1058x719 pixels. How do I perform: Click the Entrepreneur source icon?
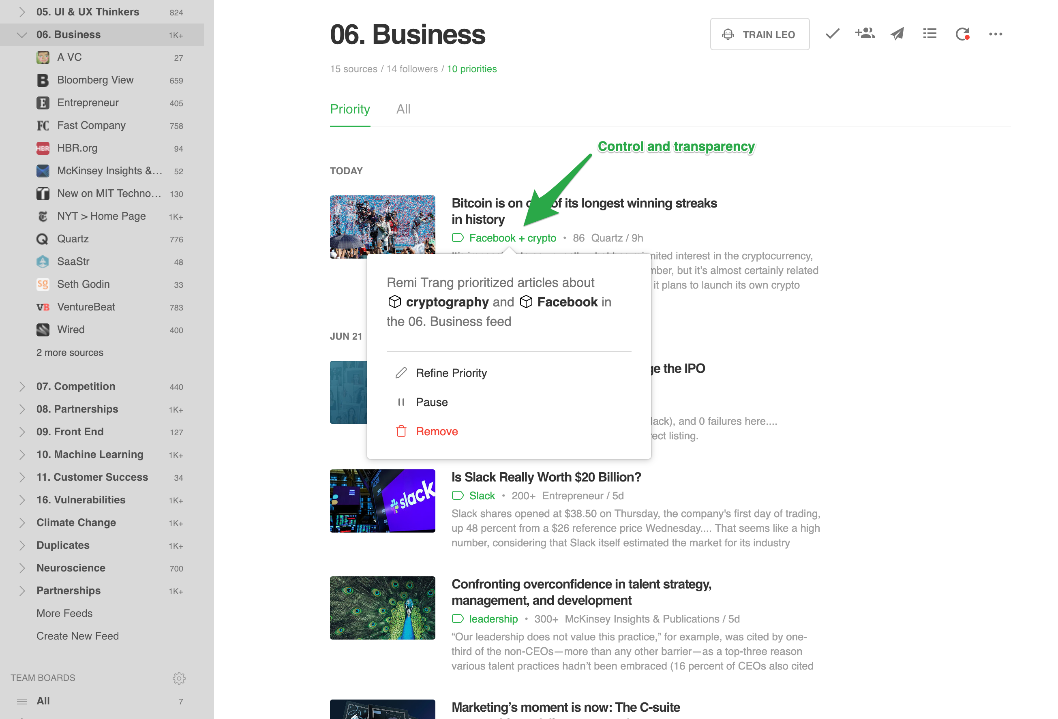point(43,103)
